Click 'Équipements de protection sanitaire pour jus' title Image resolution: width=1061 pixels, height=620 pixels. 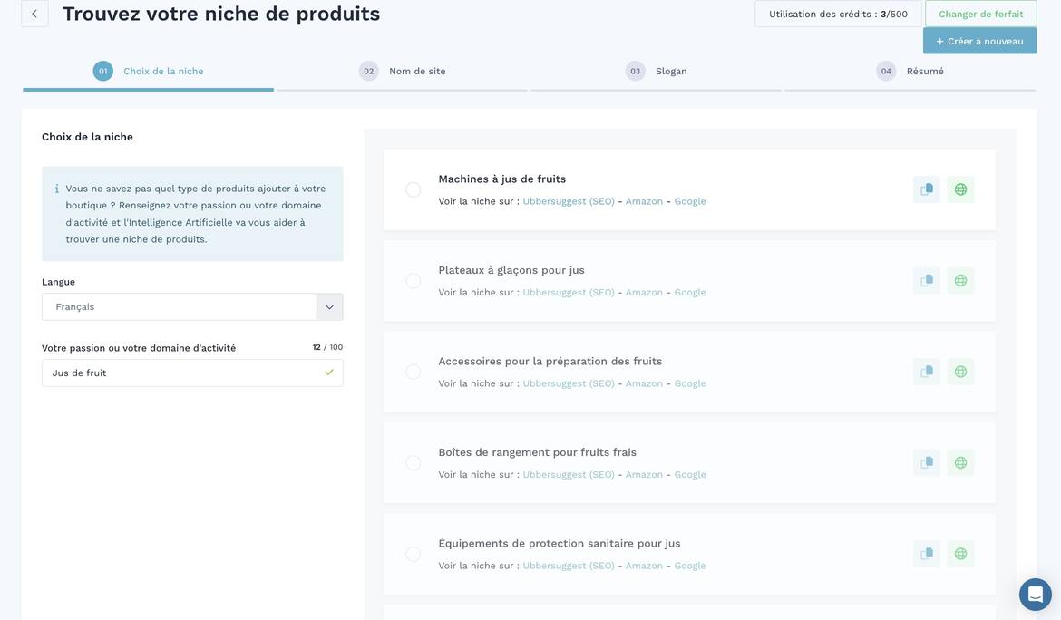pyautogui.click(x=560, y=544)
